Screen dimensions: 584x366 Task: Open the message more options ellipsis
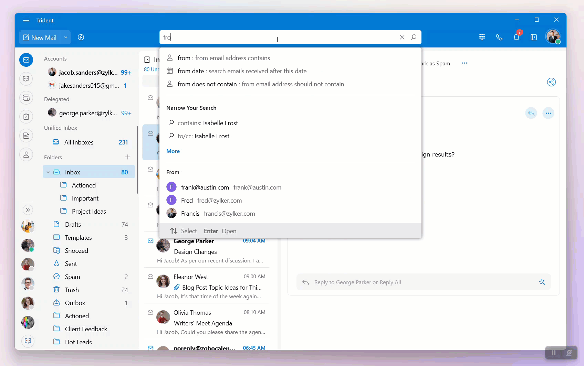pos(549,113)
